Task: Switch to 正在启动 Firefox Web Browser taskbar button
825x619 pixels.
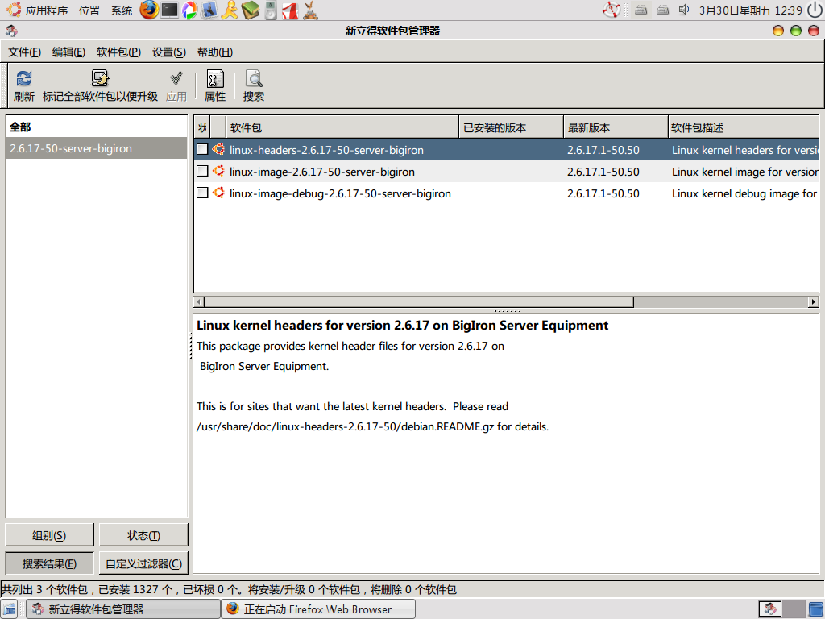Action: click(x=318, y=609)
